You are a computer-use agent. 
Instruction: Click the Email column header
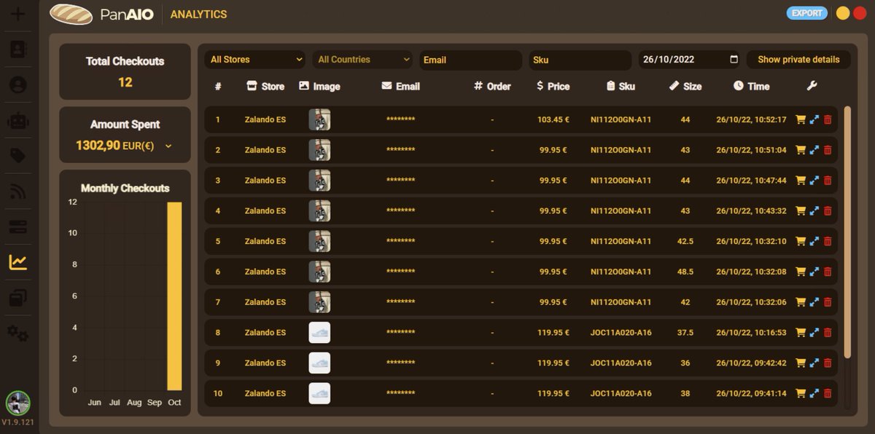pos(401,86)
